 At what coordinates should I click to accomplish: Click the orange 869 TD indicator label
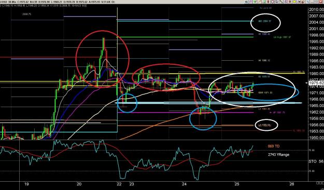click(274, 146)
